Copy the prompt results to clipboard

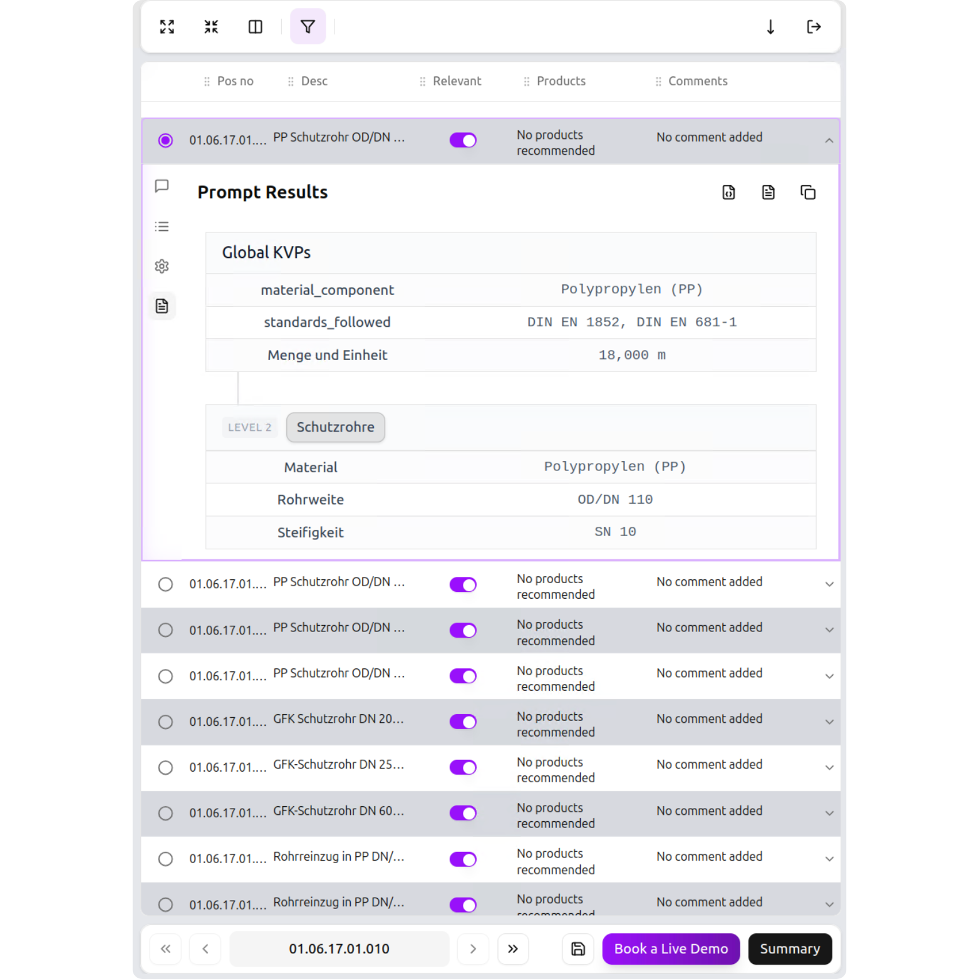[x=808, y=192]
